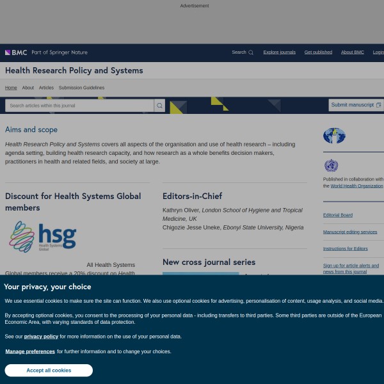This screenshot has height=384, width=384.
Task: Click the Get published link
Action: click(318, 52)
